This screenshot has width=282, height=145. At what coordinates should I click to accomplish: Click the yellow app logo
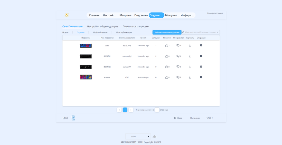(67, 15)
